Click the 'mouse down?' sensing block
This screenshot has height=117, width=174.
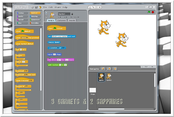coord(54,42)
